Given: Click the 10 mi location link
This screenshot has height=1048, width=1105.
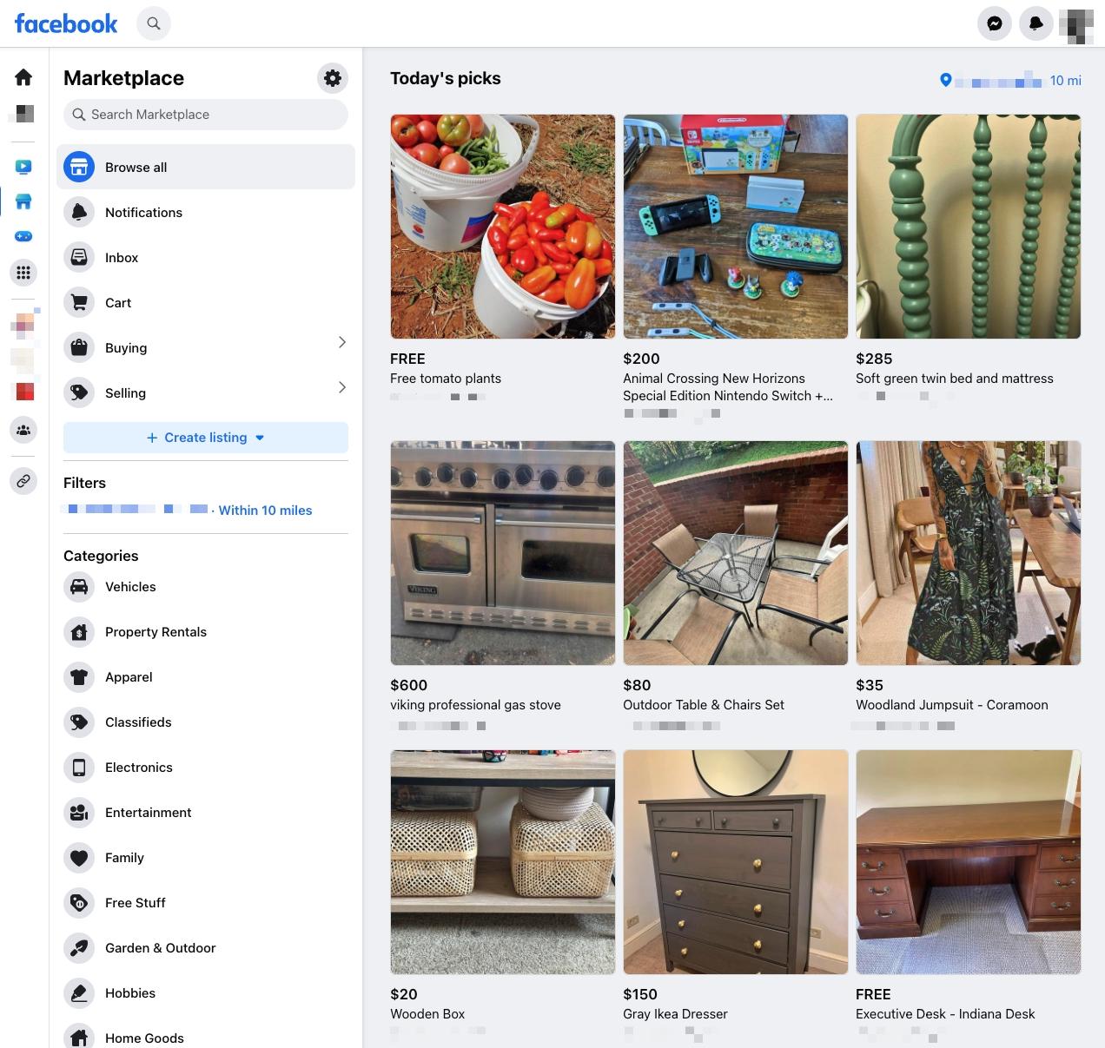Looking at the screenshot, I should tap(1065, 81).
